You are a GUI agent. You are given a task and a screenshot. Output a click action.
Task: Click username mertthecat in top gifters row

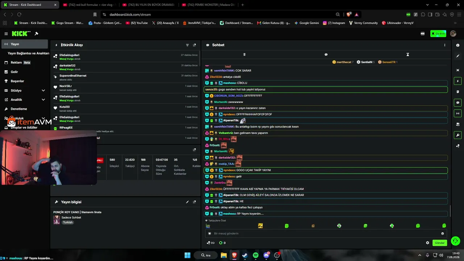click(x=344, y=62)
